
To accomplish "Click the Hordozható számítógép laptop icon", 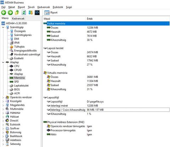I will (11, 55).
